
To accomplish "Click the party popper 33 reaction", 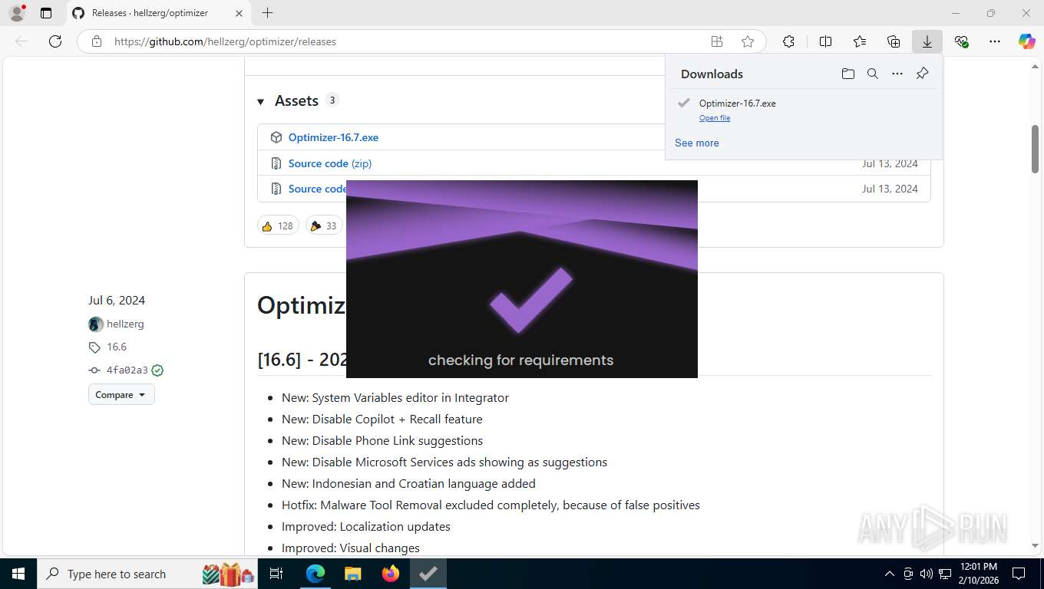I will [324, 225].
